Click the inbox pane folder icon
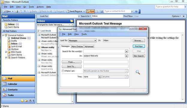Viewport: 187px width, 108px height. point(72,21)
